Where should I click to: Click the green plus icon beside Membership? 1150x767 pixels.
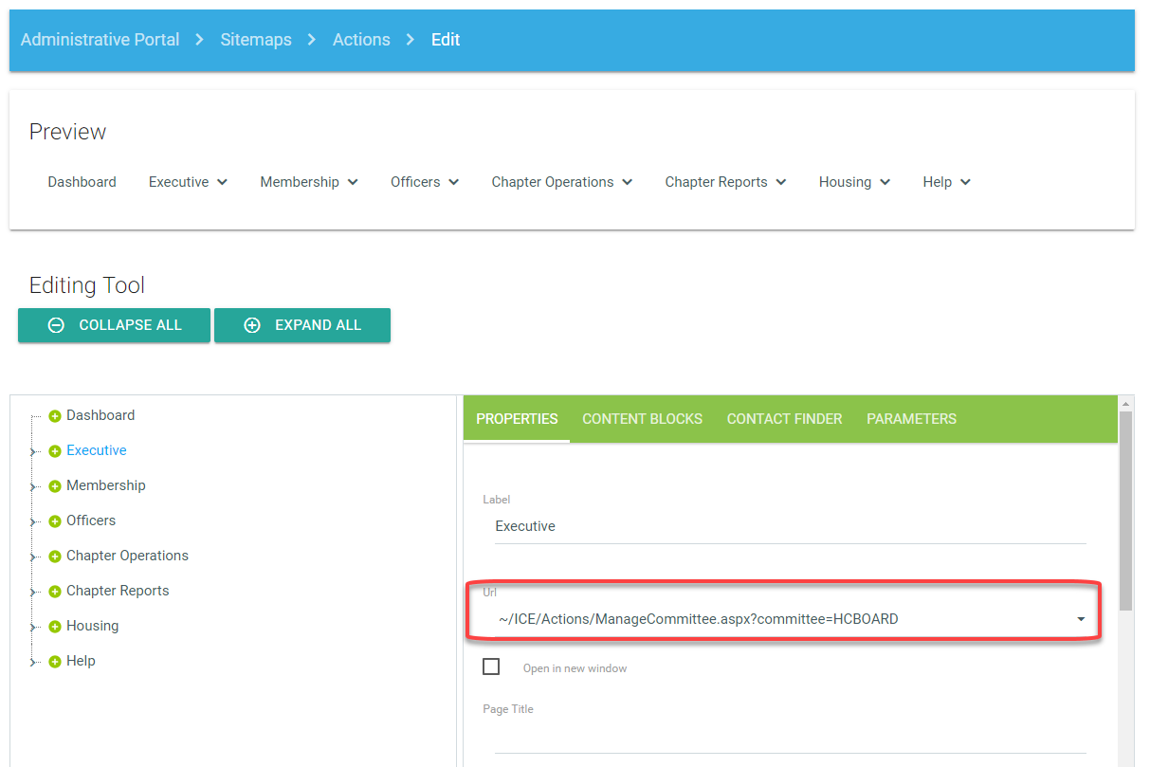[x=55, y=486]
